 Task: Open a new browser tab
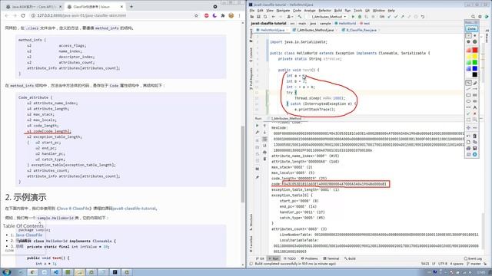click(131, 7)
